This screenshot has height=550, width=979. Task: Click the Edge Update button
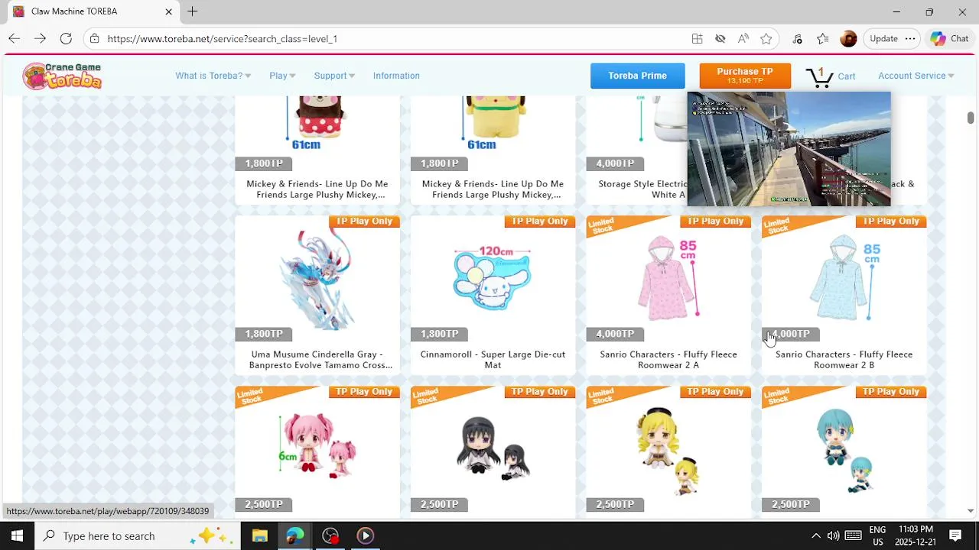(x=883, y=38)
